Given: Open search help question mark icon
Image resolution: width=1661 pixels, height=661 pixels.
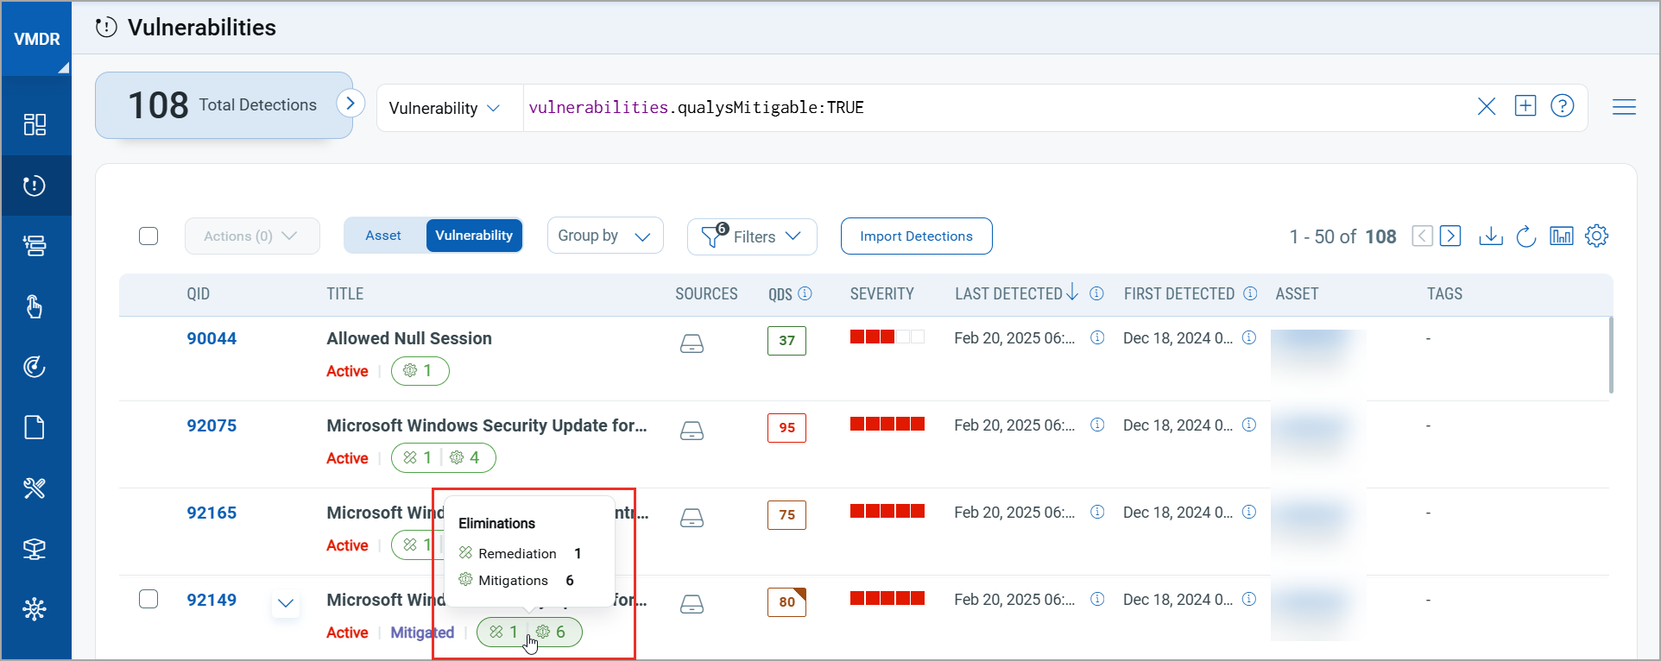Looking at the screenshot, I should (x=1563, y=105).
